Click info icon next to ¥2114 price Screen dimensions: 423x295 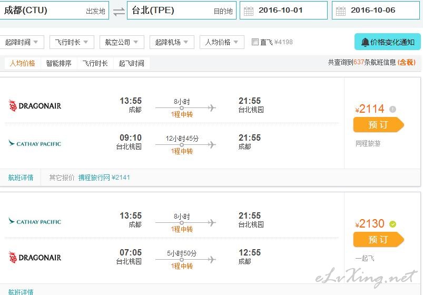point(392,109)
